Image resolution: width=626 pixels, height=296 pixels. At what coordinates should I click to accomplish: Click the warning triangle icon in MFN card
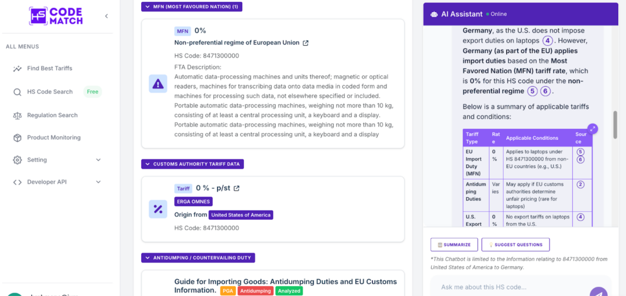coord(158,84)
